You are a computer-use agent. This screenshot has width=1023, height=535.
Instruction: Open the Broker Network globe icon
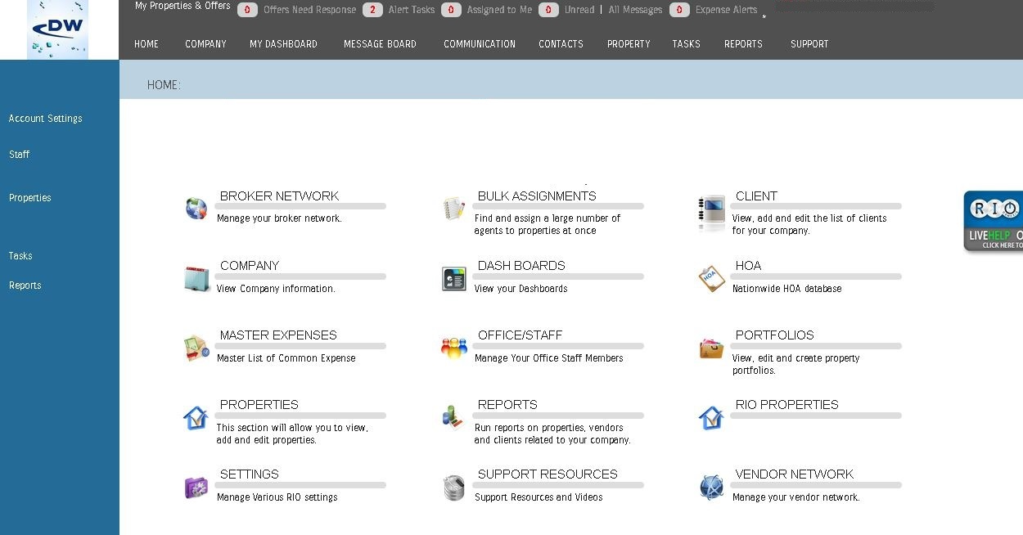pos(196,208)
